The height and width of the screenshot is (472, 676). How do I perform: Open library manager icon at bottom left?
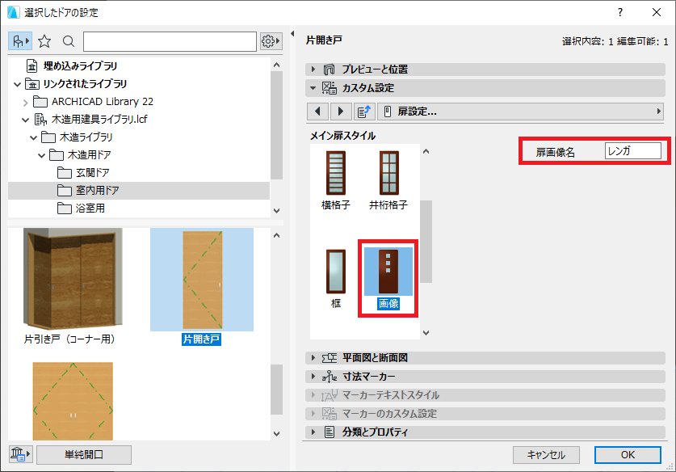(20, 454)
